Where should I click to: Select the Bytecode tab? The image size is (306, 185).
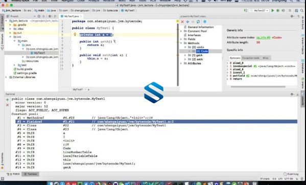pyautogui.click(x=235, y=58)
